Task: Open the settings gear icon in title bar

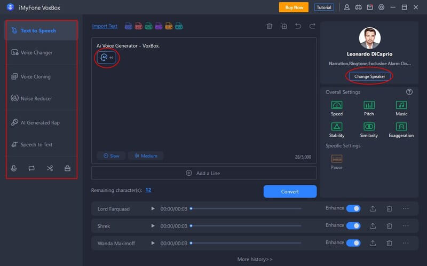Action: [381, 7]
